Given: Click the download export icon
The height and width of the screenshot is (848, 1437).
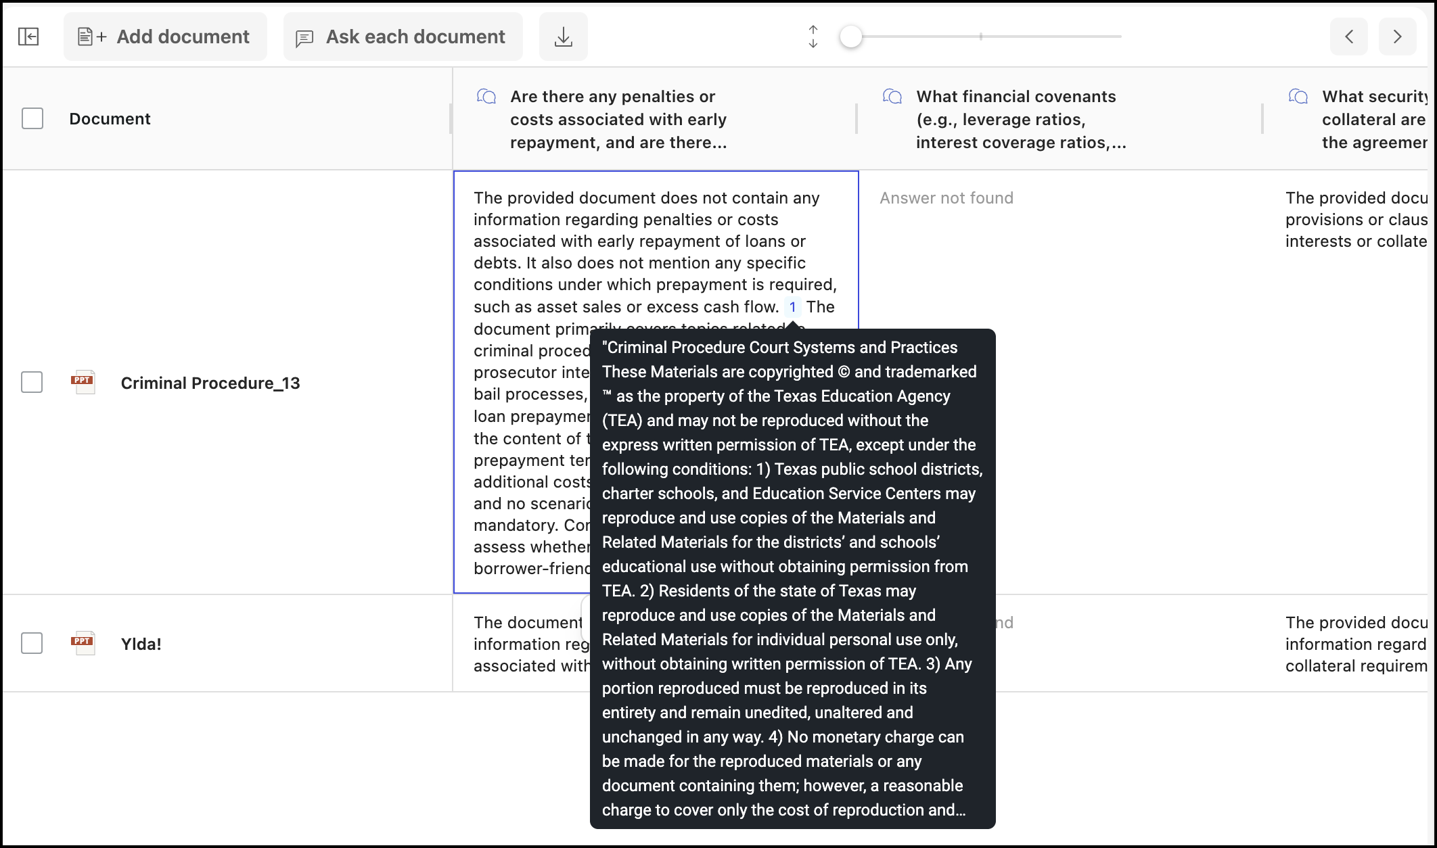Looking at the screenshot, I should (x=563, y=37).
